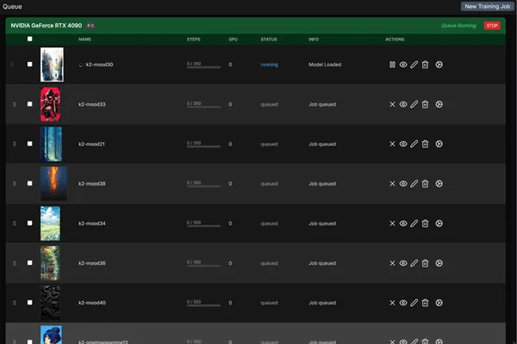Delete the k2-mood30 job via trash icon
The height and width of the screenshot is (344, 517).
pyautogui.click(x=425, y=64)
